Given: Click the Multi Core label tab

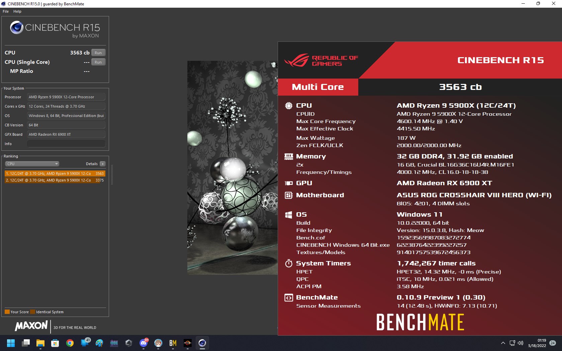Looking at the screenshot, I should [318, 87].
